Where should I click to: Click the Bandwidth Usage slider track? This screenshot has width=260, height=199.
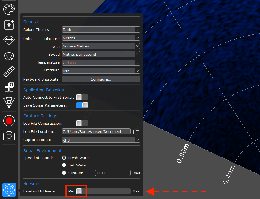tap(103, 191)
